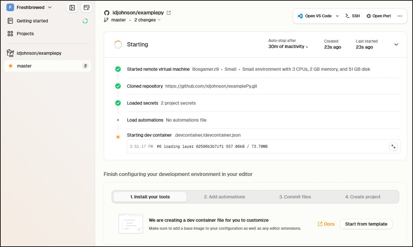413x247 pixels.
Task: Click green check for Cloned repository
Action: [118, 86]
